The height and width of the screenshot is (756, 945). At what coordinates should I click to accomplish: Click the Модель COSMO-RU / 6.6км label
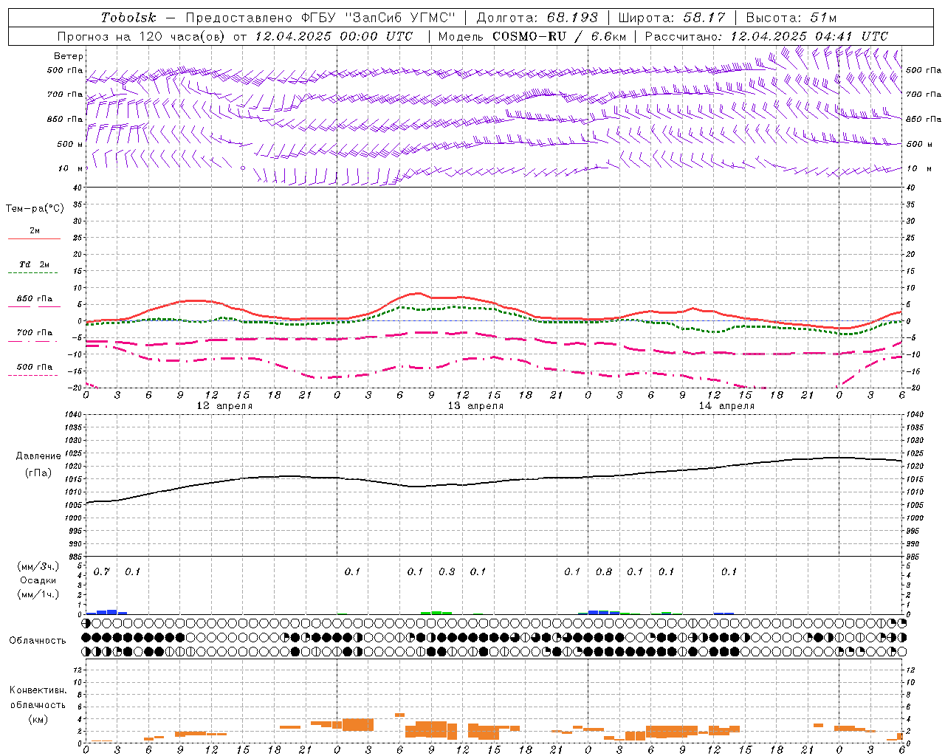pos(532,36)
